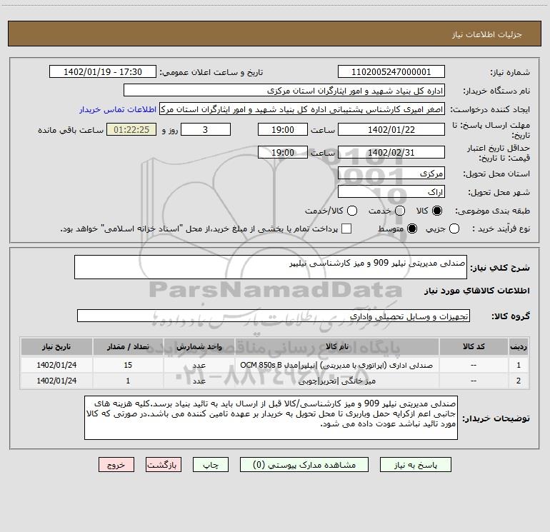Click the days remaining field showing 3
The image size is (550, 532).
point(206,129)
